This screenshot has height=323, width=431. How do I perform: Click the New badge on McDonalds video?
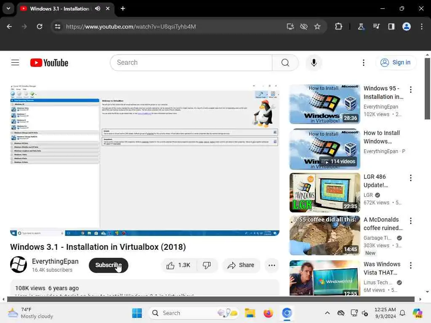370,253
